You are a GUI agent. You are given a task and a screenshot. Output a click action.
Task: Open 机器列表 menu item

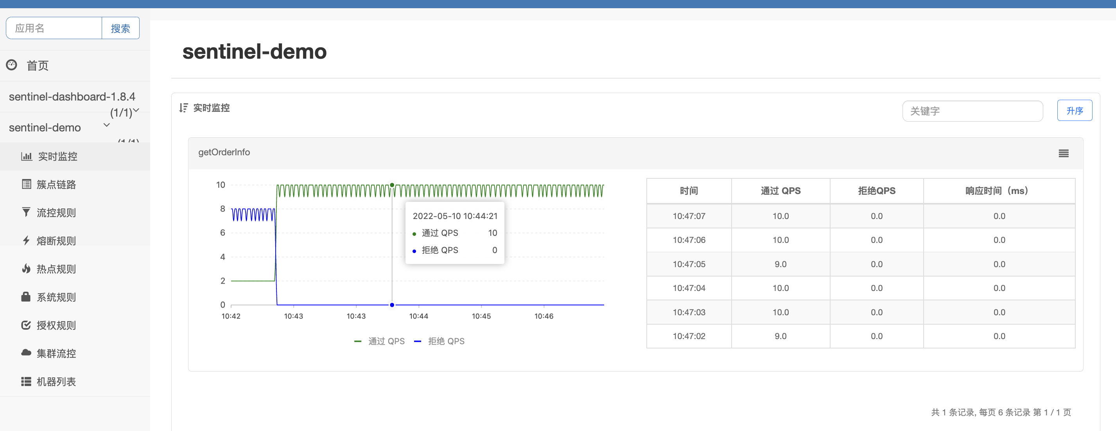(x=56, y=382)
